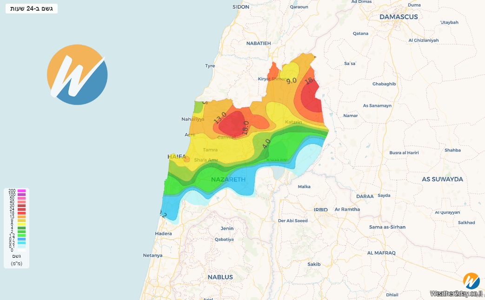Click the 9.0 contour label on map

(292, 80)
